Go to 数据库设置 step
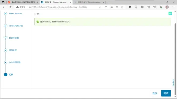Image resolution: width=177 pixels, height=99 pixels. tap(14, 38)
